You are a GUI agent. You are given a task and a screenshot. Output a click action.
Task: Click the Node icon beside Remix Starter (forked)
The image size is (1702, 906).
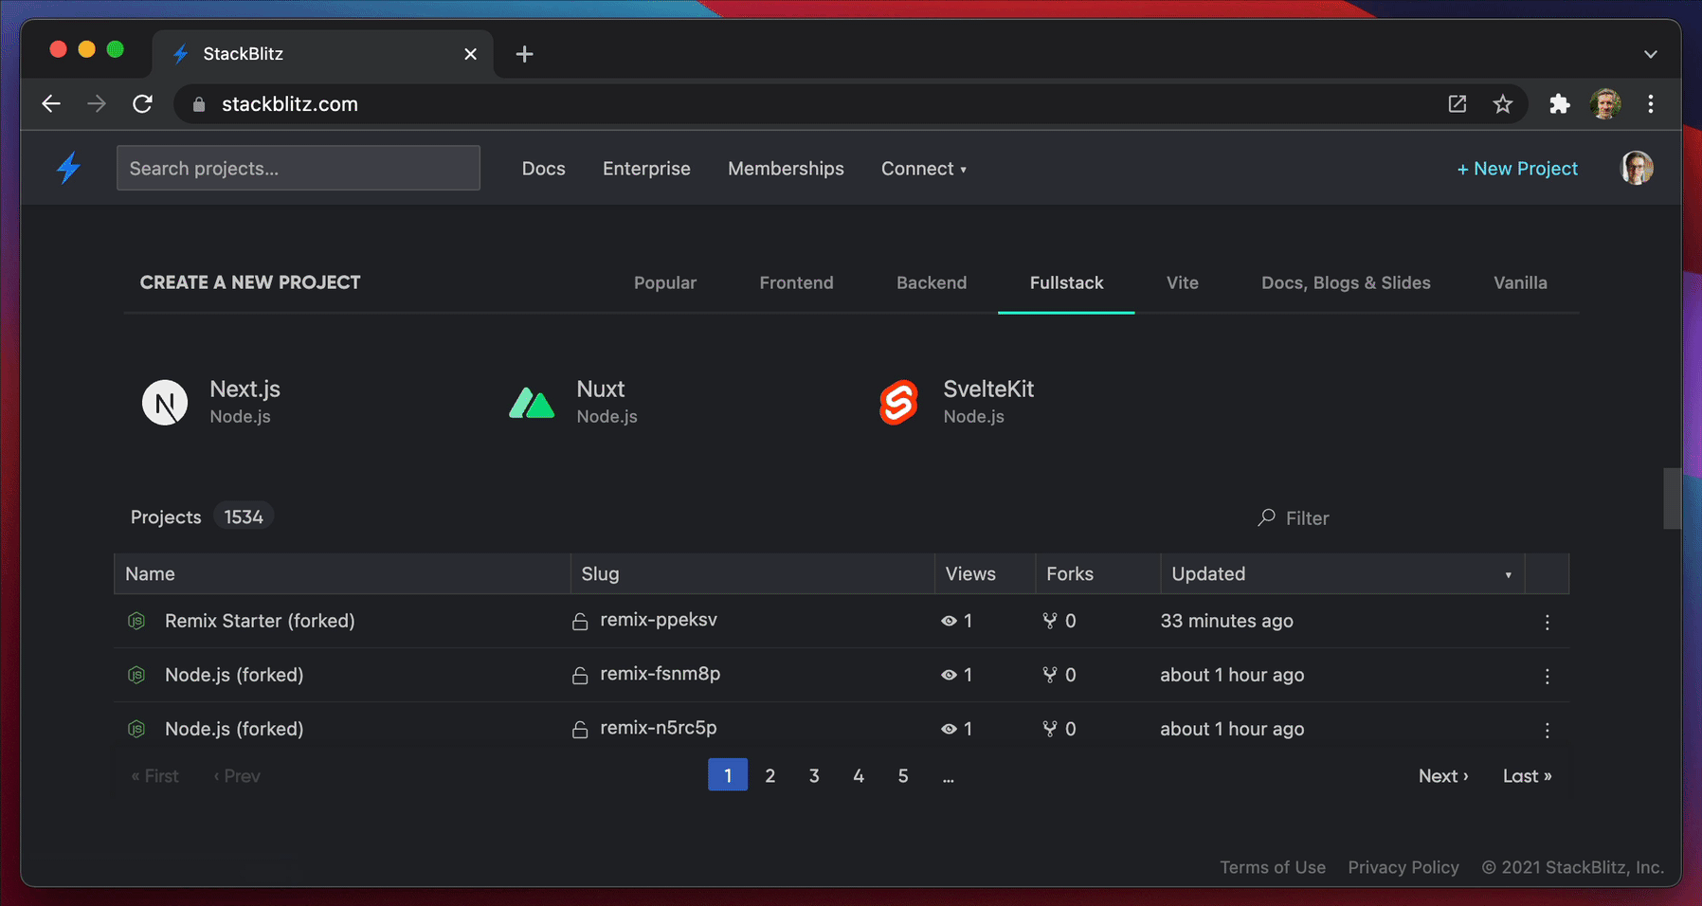136,621
